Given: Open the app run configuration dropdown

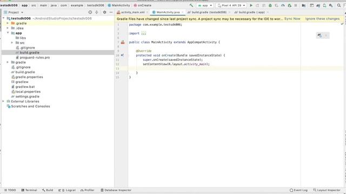Looking at the screenshot, I should [205, 5].
